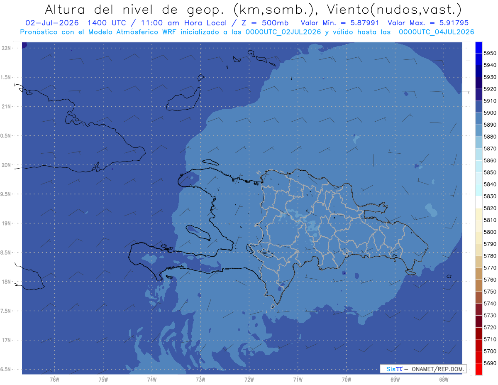Screen dimensions: 498x385
Task: Click the 5800 colorbar label
Action: 490,232
